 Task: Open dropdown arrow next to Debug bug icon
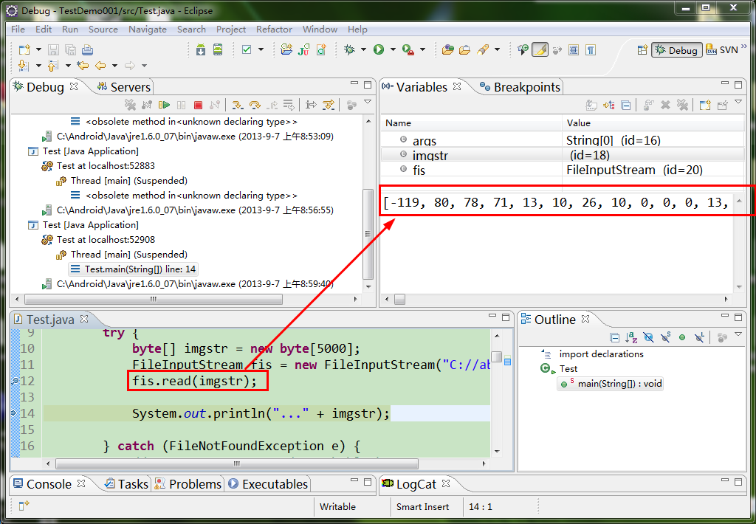pos(363,49)
